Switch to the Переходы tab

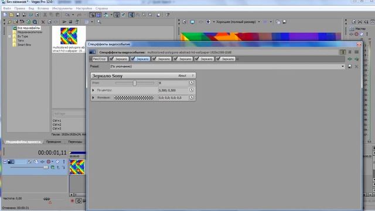(75, 142)
